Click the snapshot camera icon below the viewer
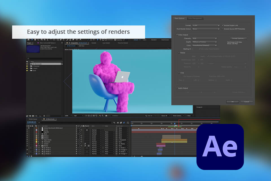The width and height of the screenshot is (271, 181). [x=106, y=115]
